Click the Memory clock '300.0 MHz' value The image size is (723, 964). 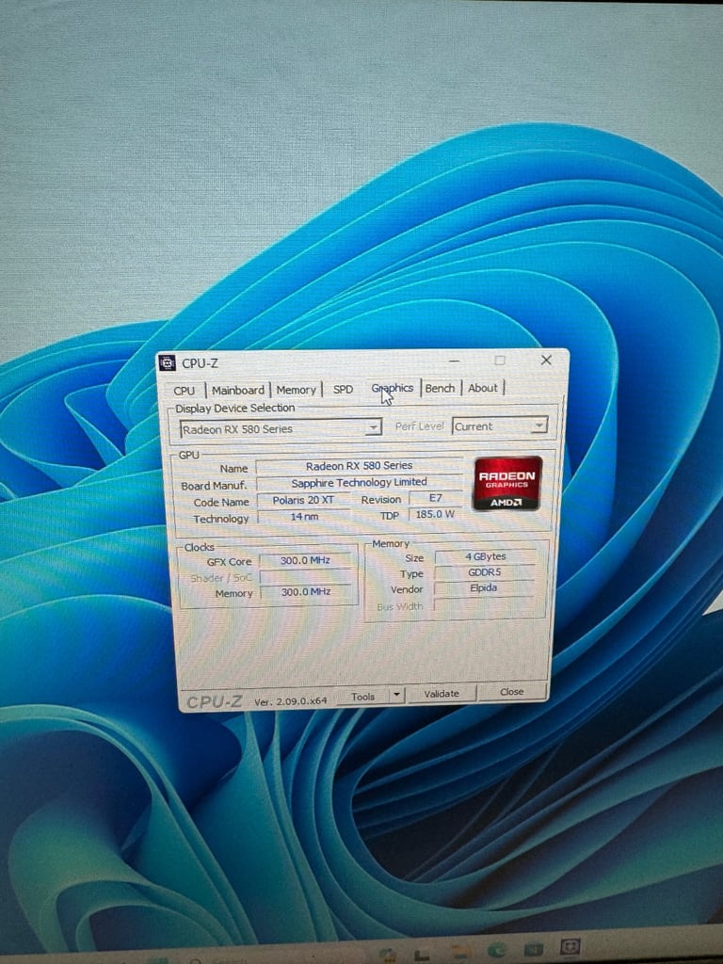point(306,591)
